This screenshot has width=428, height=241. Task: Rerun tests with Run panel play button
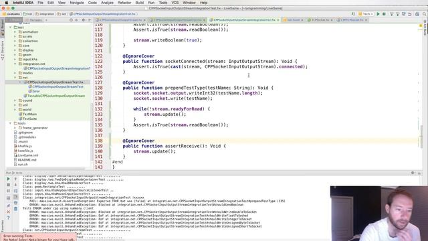click(8, 179)
